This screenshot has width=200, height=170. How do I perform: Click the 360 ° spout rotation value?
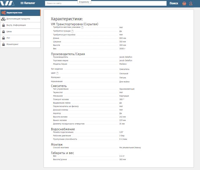[x=122, y=99]
